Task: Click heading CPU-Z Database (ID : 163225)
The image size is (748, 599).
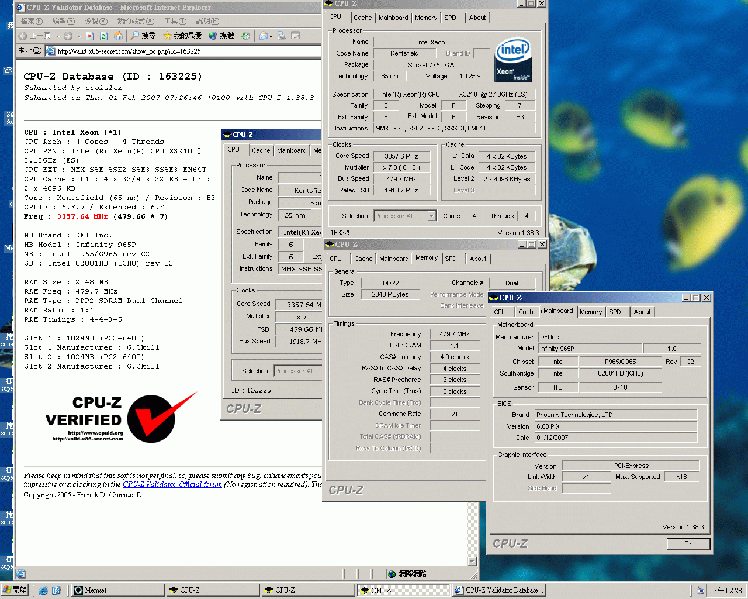Action: tap(113, 77)
